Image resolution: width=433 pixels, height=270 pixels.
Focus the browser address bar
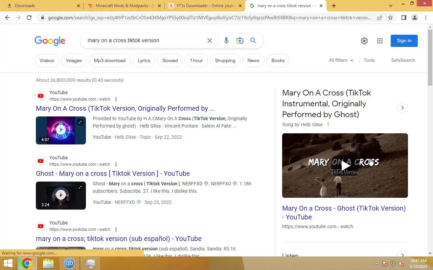209,18
